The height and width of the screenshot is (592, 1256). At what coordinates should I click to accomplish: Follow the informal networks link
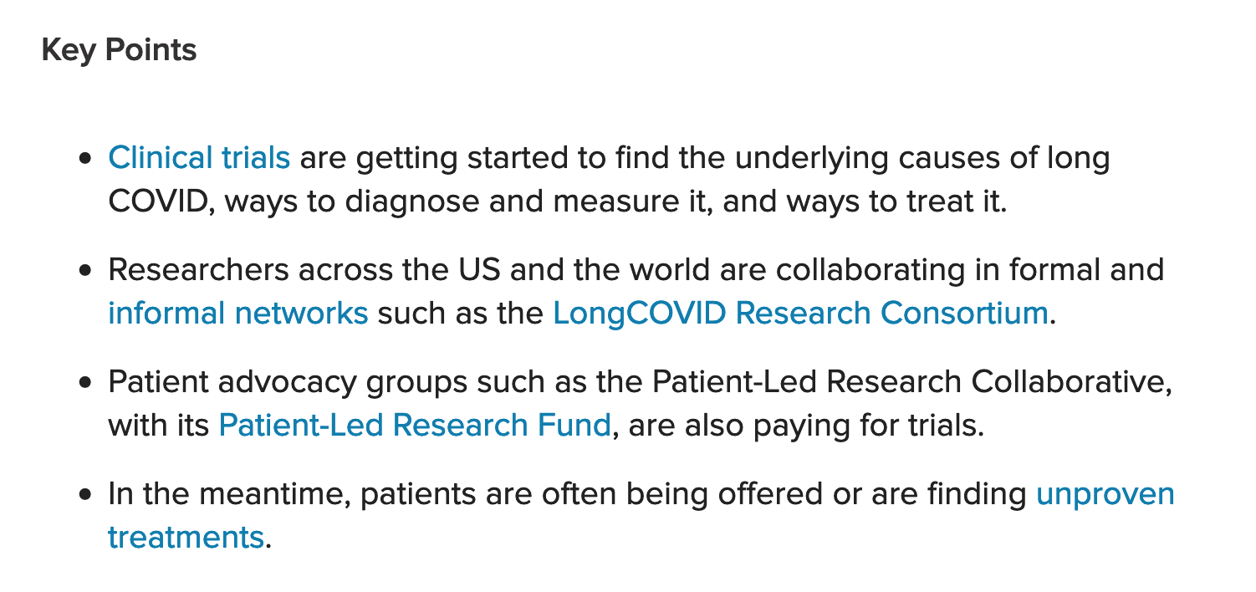click(237, 313)
